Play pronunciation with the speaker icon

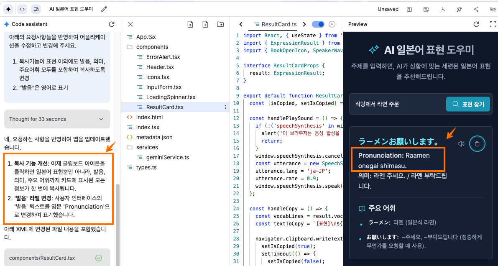click(x=461, y=144)
